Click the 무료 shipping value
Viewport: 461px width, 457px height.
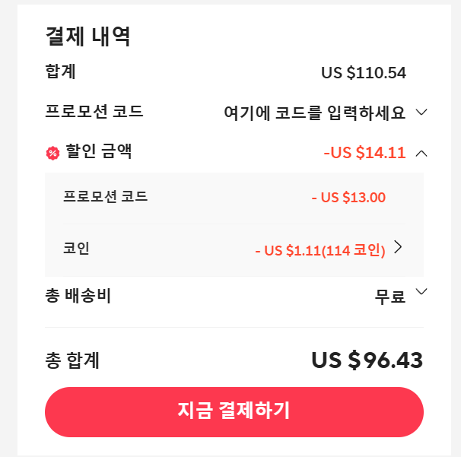(390, 296)
